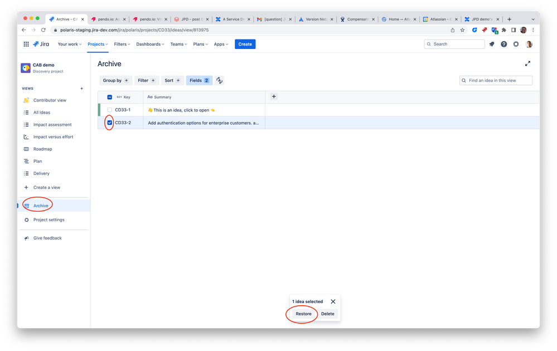Check the checkbox for idea CD33-1
Screen dimensions: 557x351
tap(109, 110)
